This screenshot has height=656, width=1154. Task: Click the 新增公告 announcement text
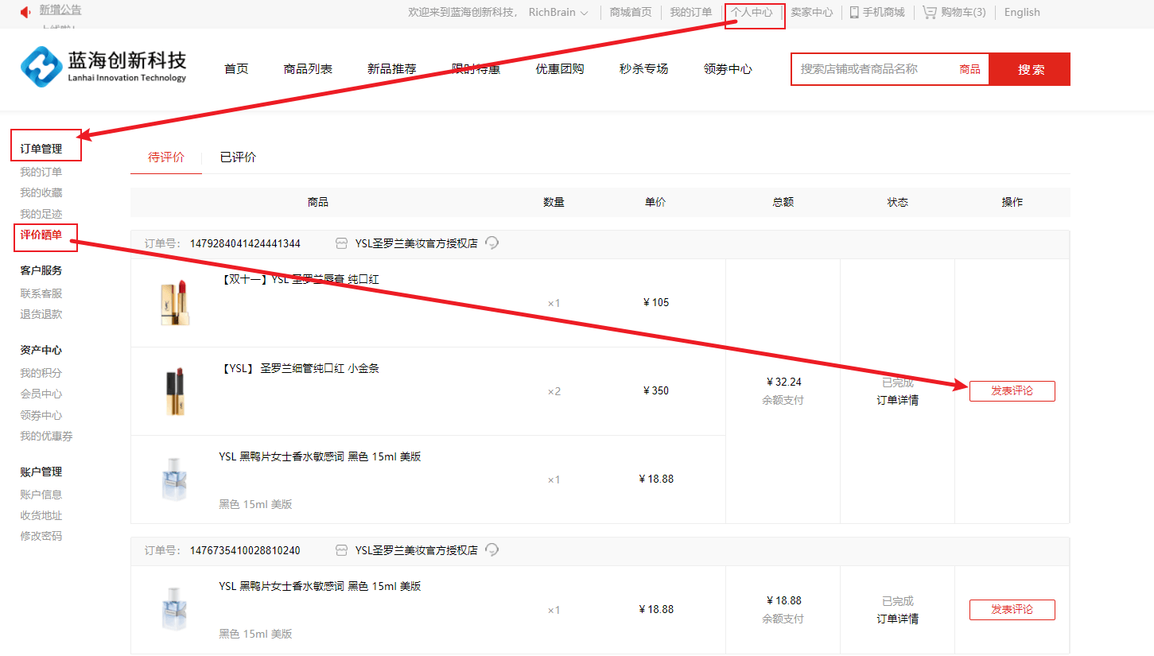coord(60,10)
